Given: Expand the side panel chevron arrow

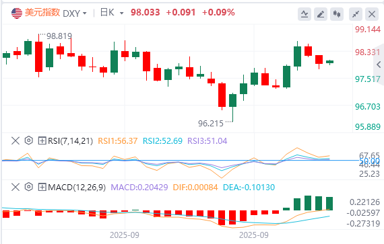Looking at the screenshot, I should pos(379,65).
